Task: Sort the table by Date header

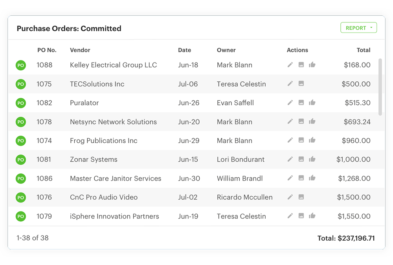Action: tap(184, 50)
